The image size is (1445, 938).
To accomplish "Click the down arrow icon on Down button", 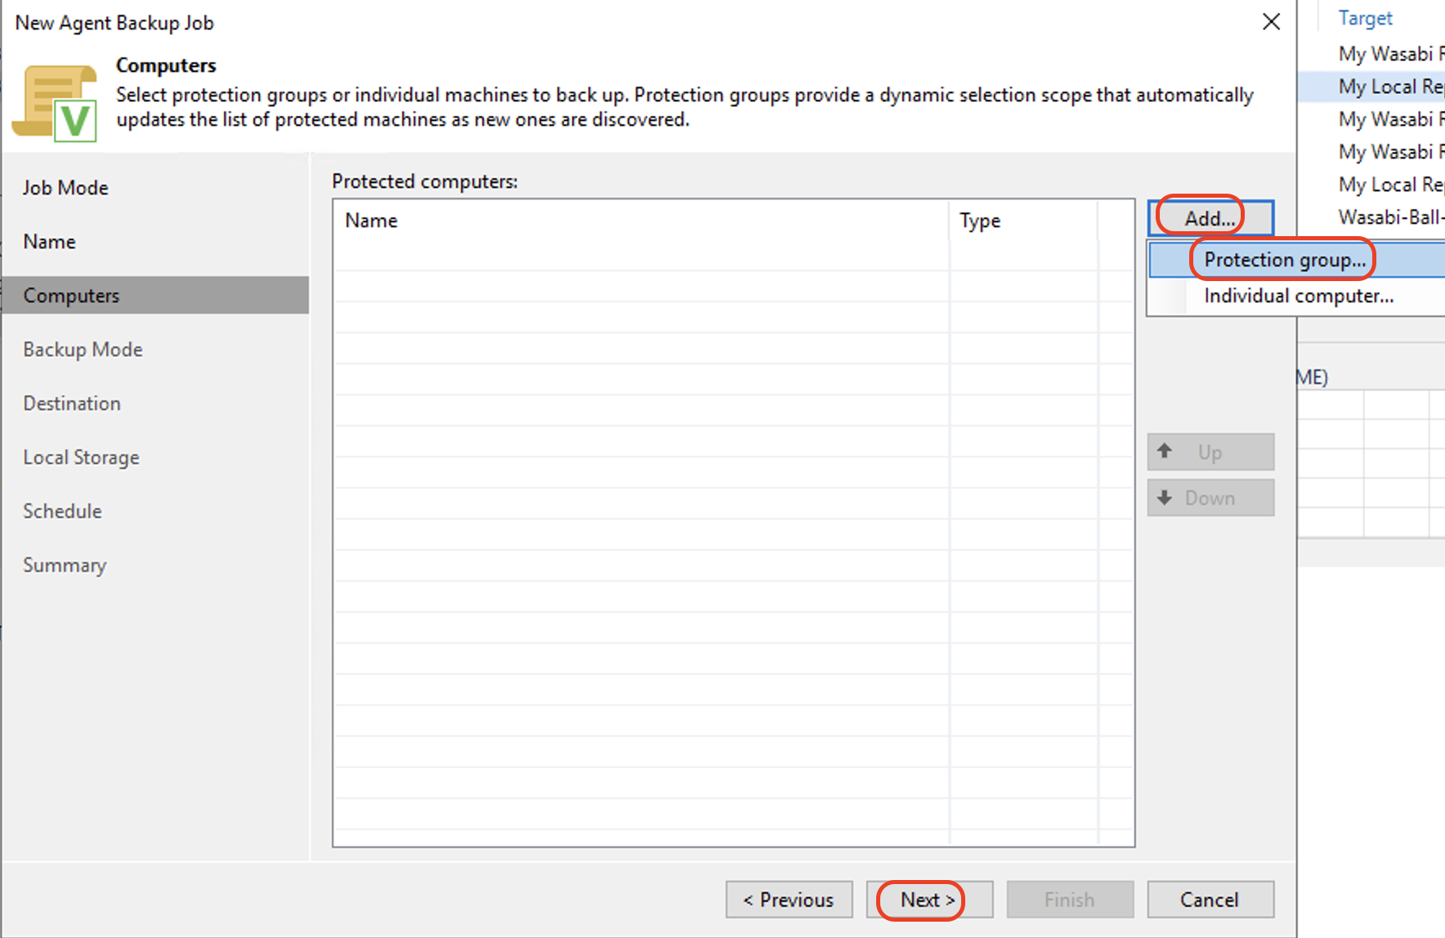I will pyautogui.click(x=1165, y=498).
